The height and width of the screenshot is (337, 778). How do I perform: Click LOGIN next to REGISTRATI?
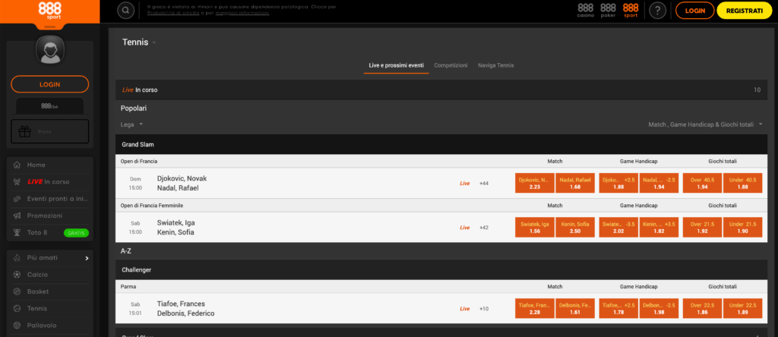694,10
